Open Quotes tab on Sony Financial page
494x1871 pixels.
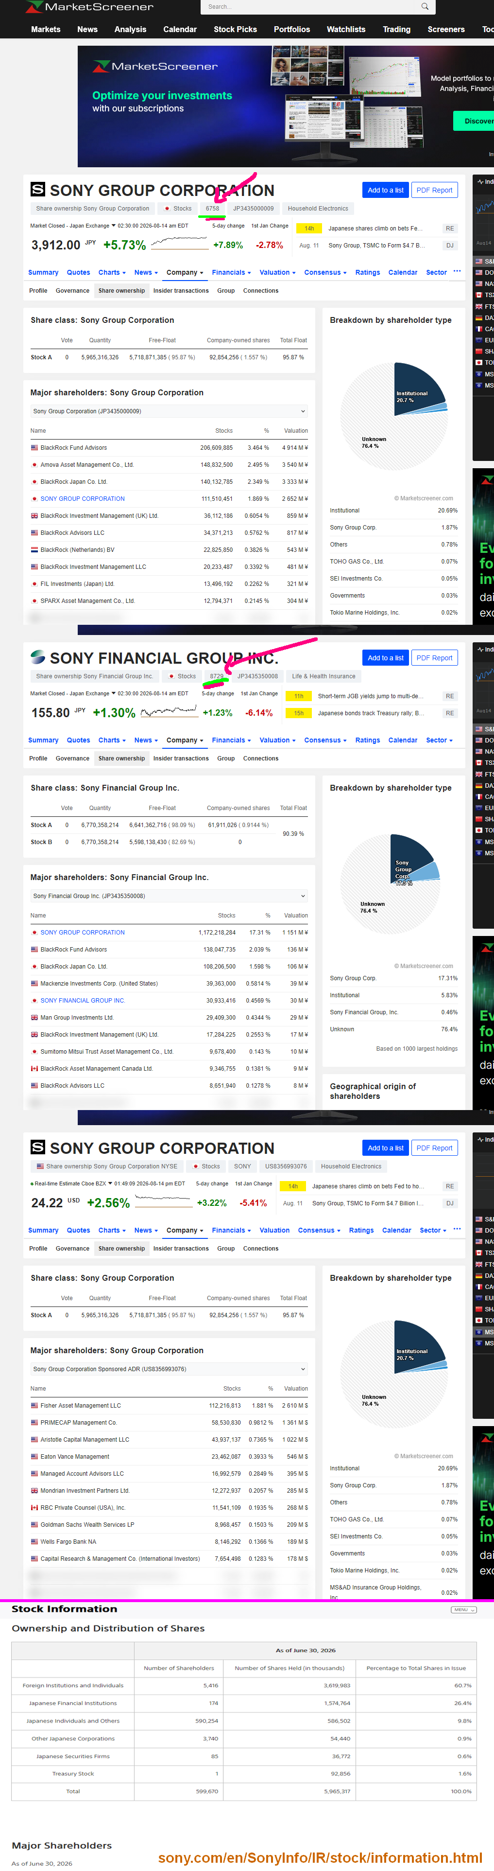pyautogui.click(x=78, y=740)
